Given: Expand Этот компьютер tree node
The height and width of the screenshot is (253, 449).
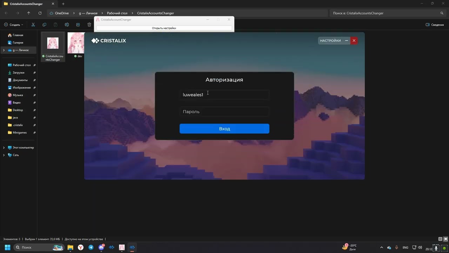Looking at the screenshot, I should pyautogui.click(x=4, y=148).
